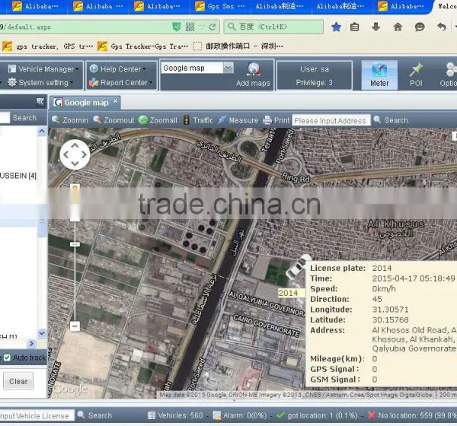Close the Google map tab
Viewport: 457px width, 426px height.
coord(116,100)
